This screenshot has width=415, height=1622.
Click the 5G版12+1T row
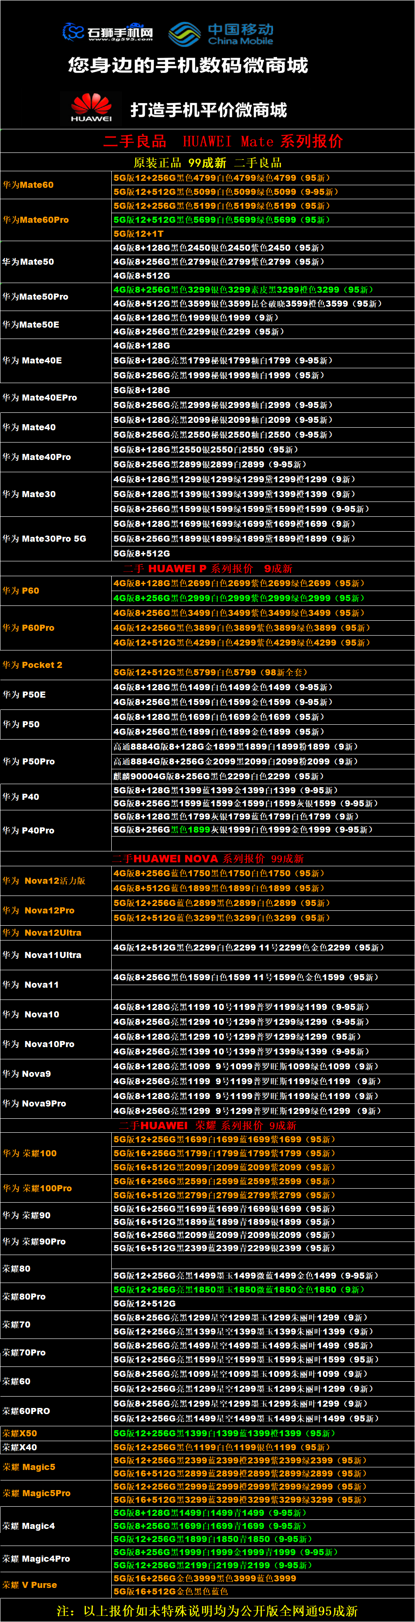[263, 234]
